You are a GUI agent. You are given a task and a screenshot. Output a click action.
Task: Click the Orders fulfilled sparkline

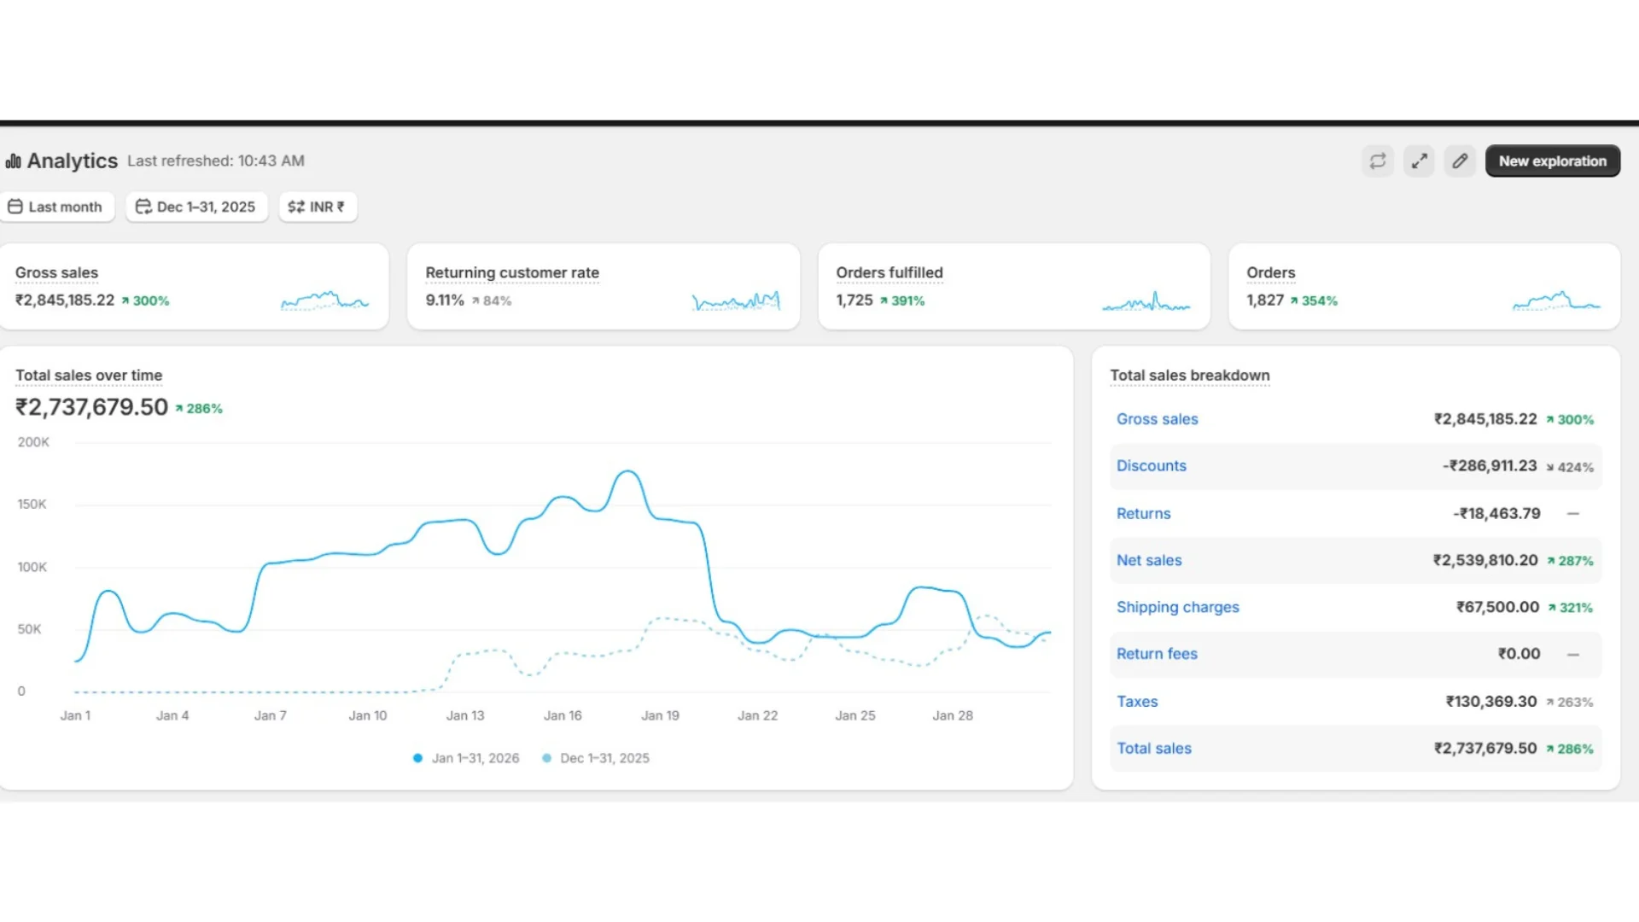point(1146,301)
